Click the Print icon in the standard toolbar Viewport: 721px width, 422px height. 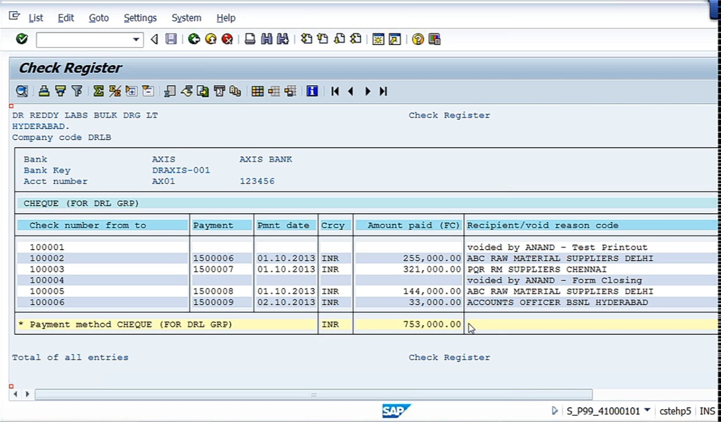(250, 39)
